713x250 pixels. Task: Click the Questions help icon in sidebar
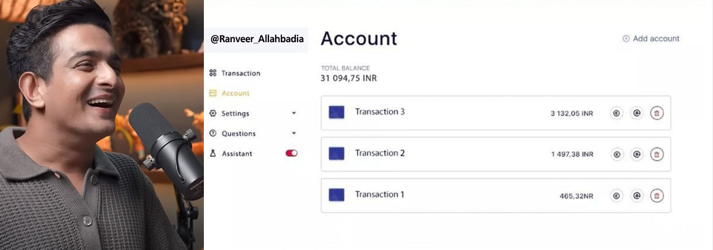click(213, 133)
